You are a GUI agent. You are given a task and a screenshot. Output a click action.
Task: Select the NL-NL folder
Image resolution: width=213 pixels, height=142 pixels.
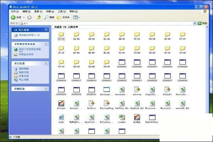point(106,50)
